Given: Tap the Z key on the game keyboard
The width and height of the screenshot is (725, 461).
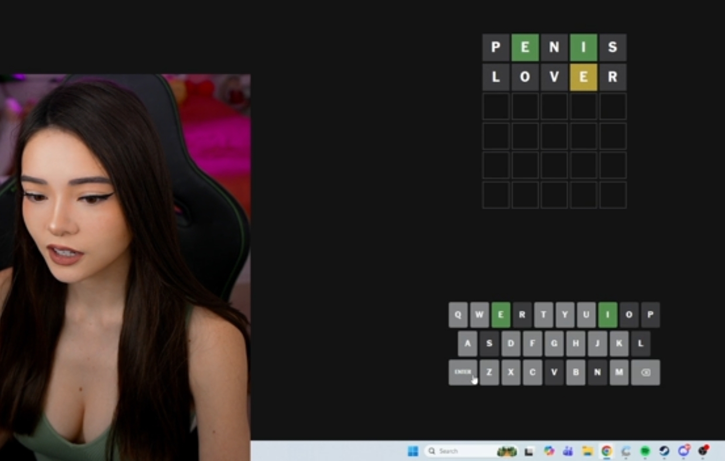Looking at the screenshot, I should click(x=489, y=372).
